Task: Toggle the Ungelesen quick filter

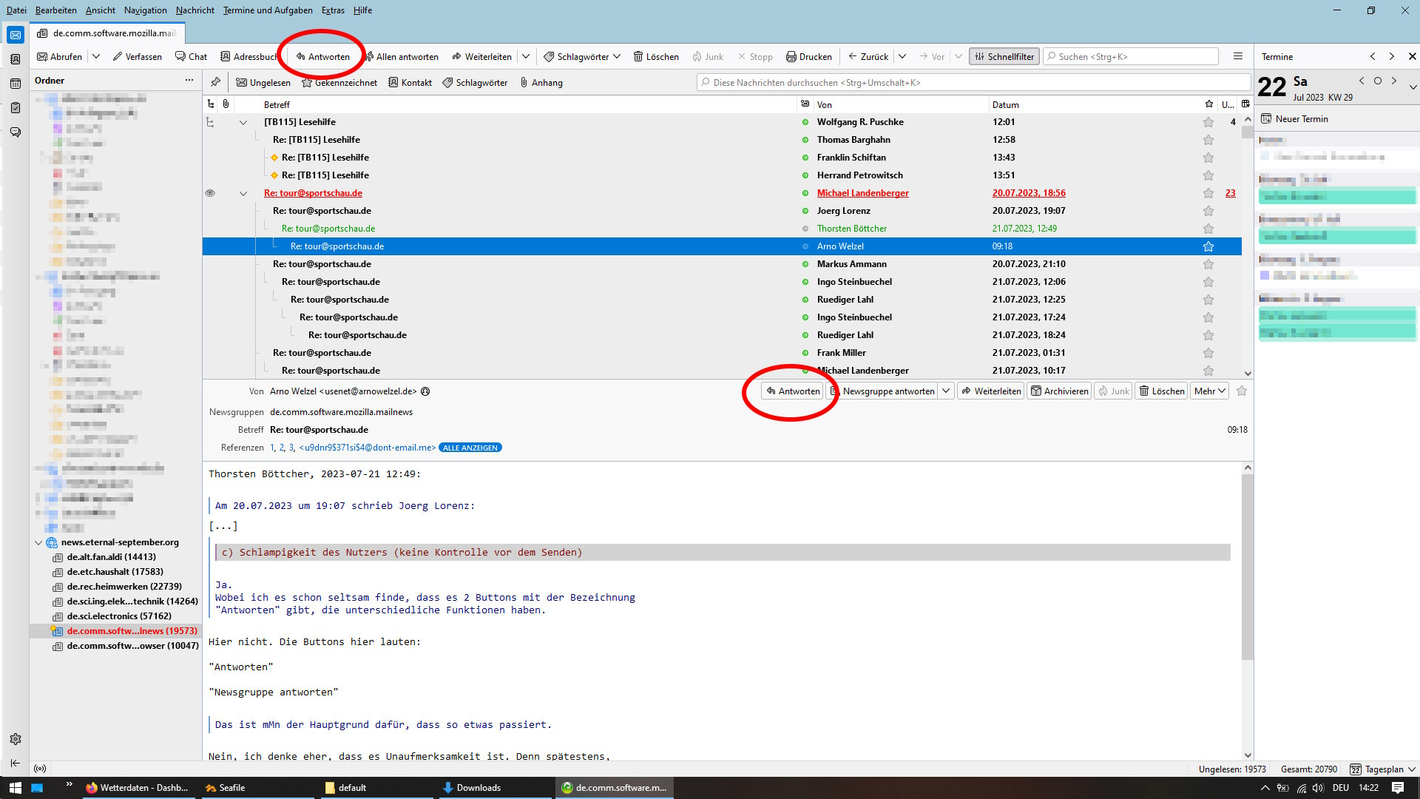Action: tap(263, 83)
